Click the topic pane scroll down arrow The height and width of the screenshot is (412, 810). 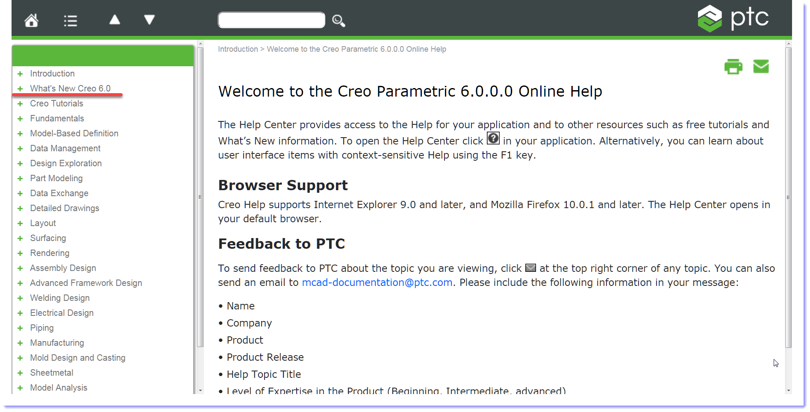pos(788,391)
